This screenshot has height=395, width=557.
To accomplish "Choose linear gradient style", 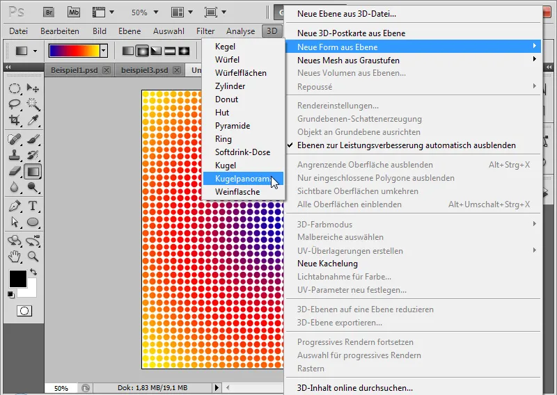I will pyautogui.click(x=127, y=51).
